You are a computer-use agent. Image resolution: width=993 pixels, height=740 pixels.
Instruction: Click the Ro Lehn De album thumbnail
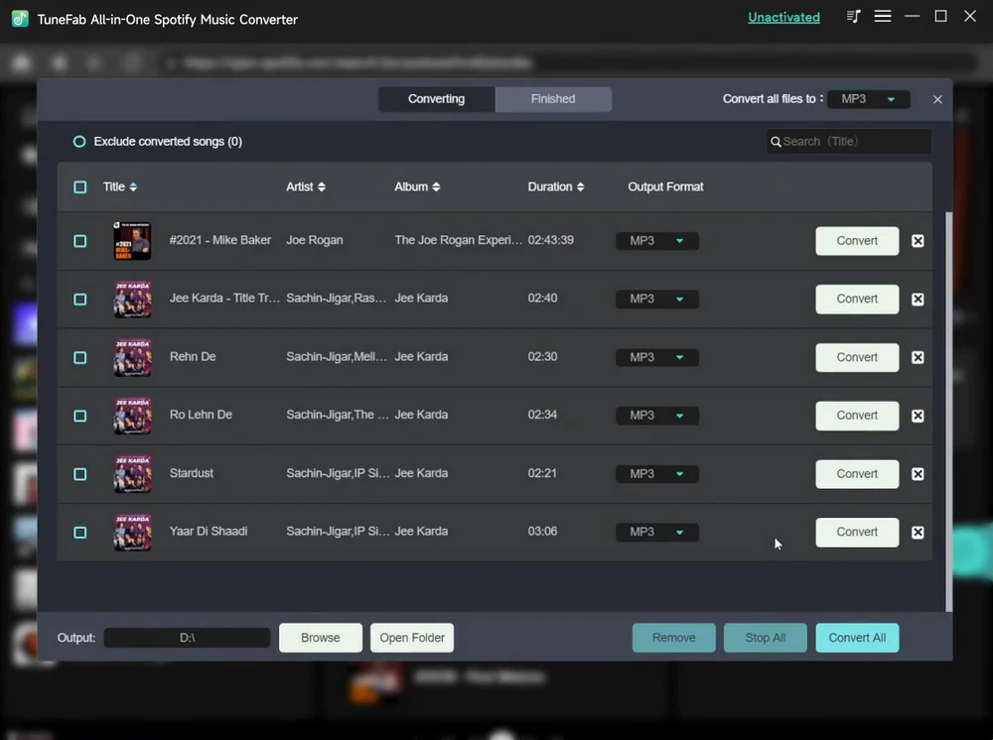click(x=132, y=416)
